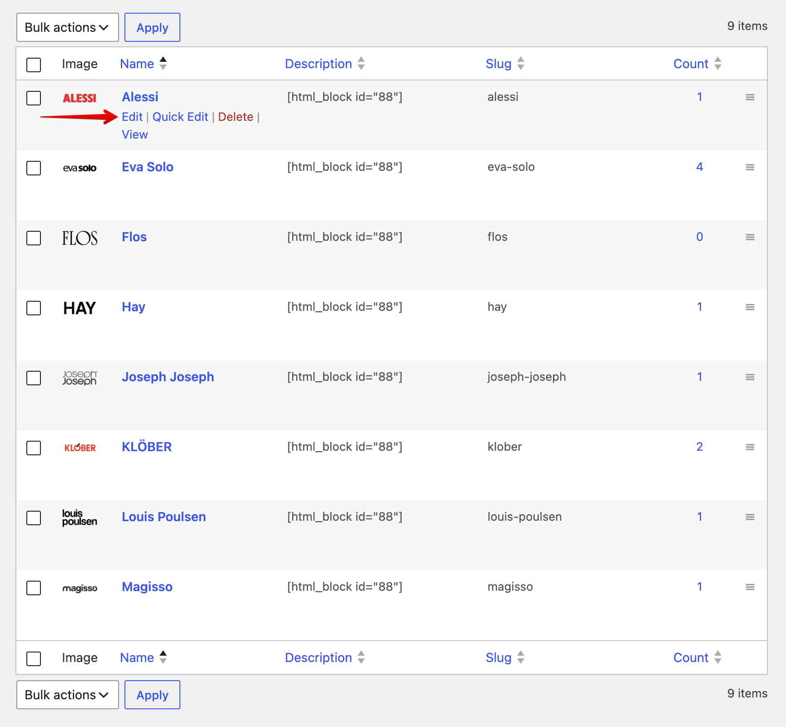The width and height of the screenshot is (786, 727).
Task: Check the Eva Solo row checkbox
Action: (x=34, y=168)
